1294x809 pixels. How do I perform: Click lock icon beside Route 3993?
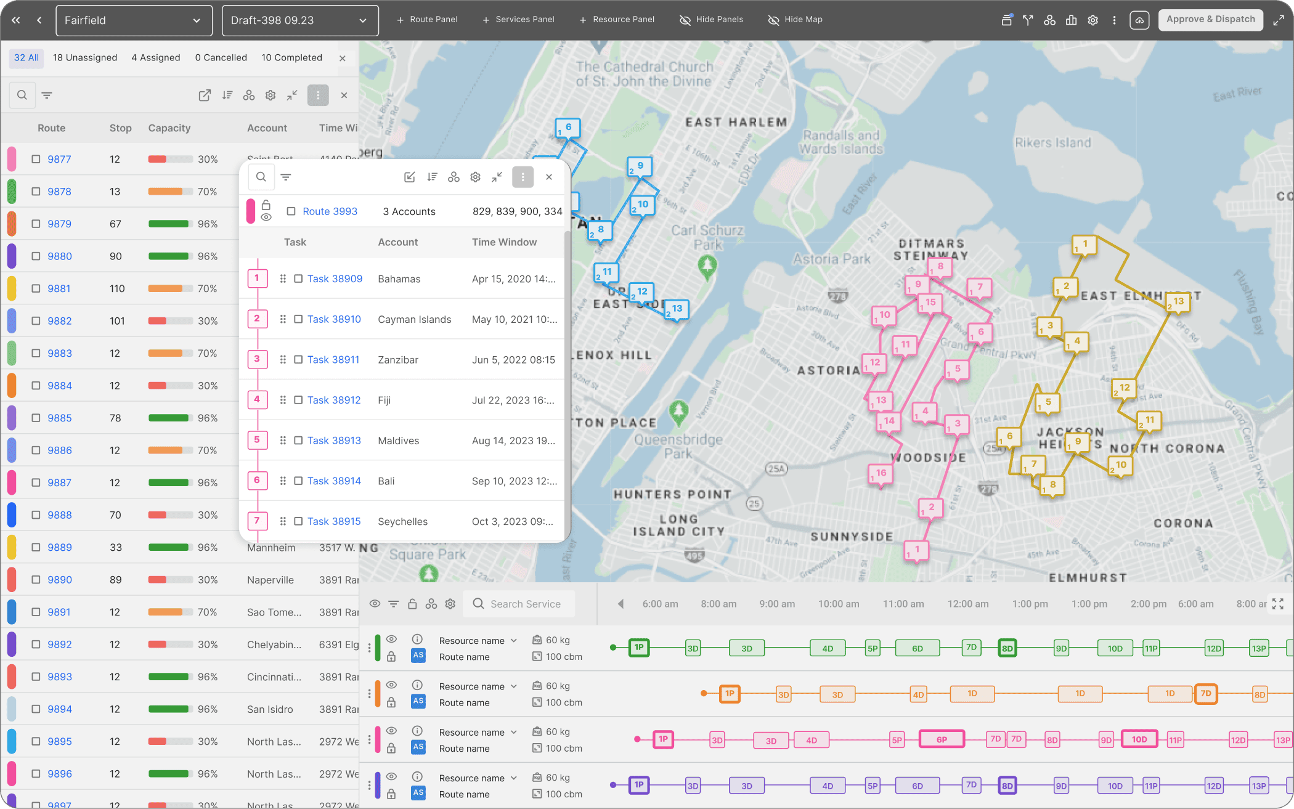click(x=266, y=205)
